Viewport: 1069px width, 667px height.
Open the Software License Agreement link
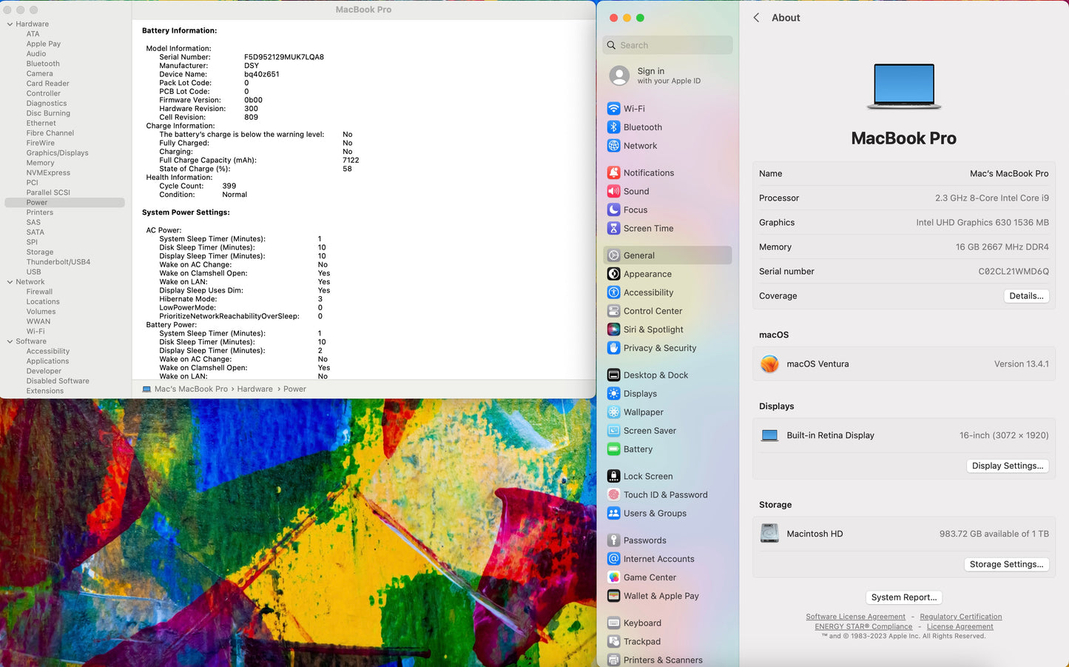pyautogui.click(x=855, y=617)
